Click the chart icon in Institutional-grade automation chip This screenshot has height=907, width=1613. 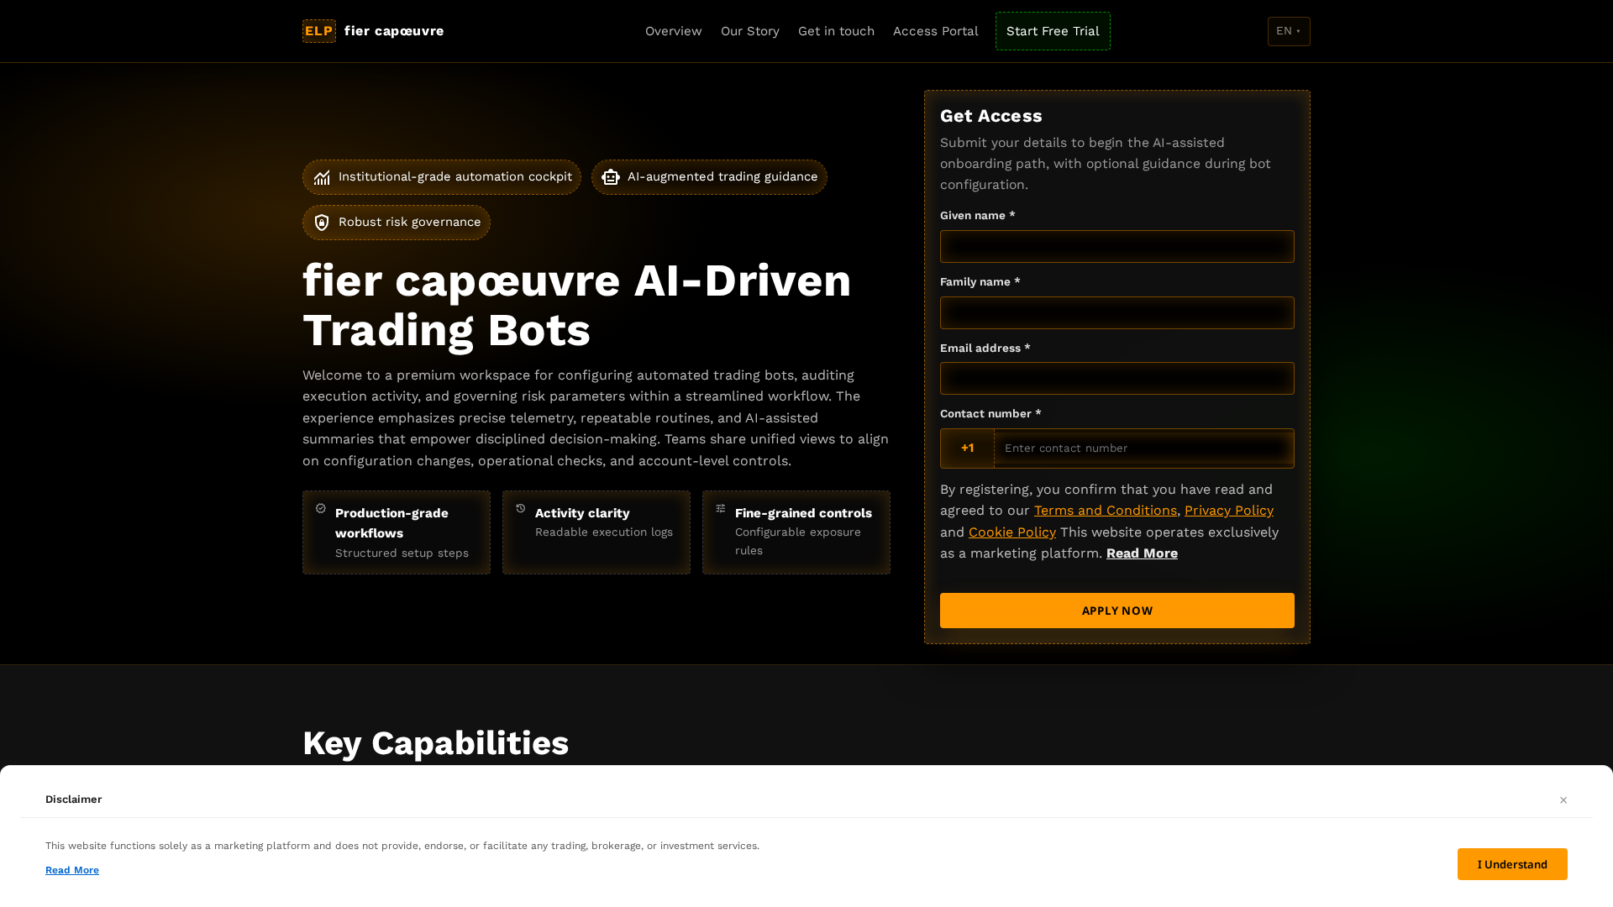pos(322,177)
